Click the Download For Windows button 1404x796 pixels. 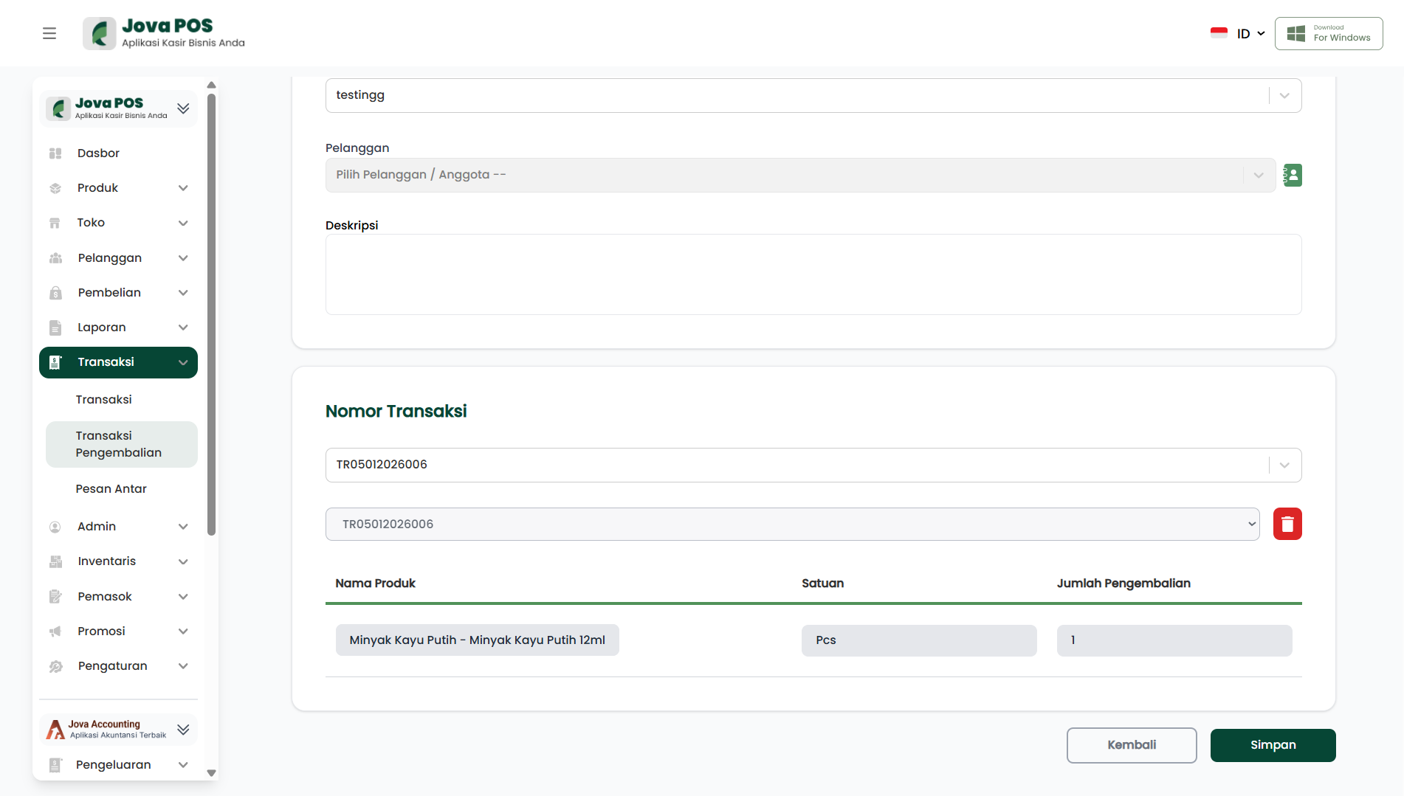click(1328, 33)
